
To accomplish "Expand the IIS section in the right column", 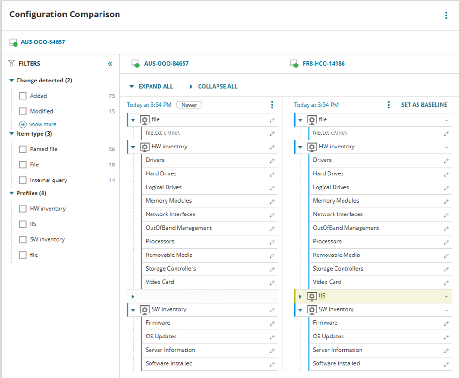I will 301,296.
